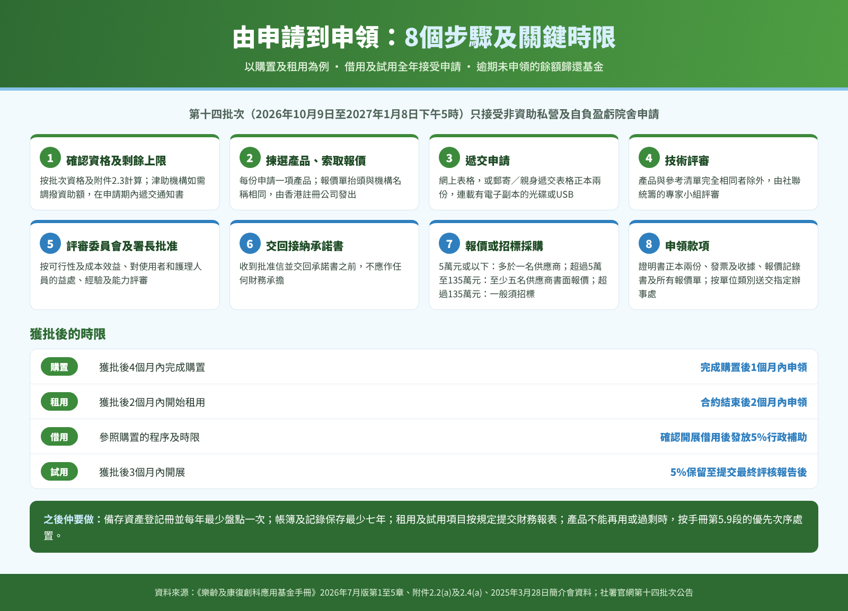Click step 7 description about 135萬元 thresholds

pos(523,280)
